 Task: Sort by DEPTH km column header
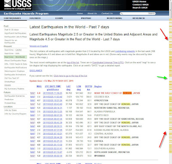(x=89, y=88)
